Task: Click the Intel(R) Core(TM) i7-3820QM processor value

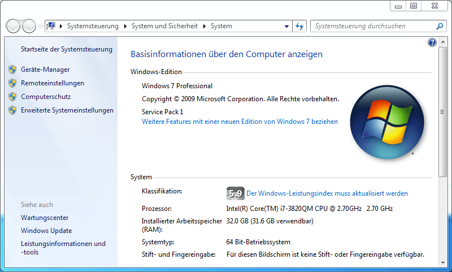Action: pos(309,209)
